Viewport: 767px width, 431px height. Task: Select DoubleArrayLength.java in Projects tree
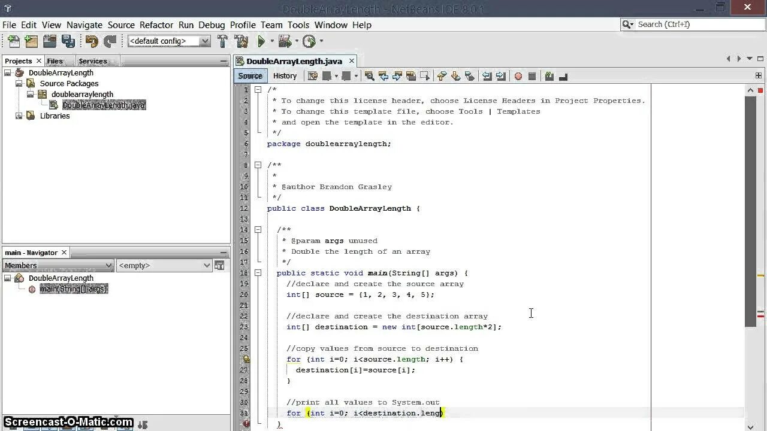104,105
